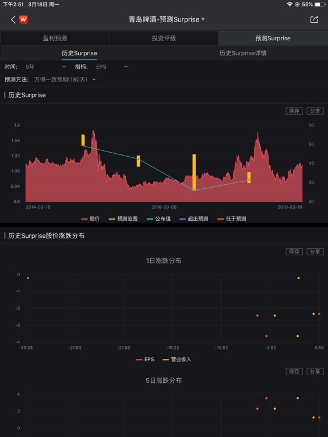Click 保存 above the 5日涨跌分布 chart
The width and height of the screenshot is (328, 437).
point(294,372)
